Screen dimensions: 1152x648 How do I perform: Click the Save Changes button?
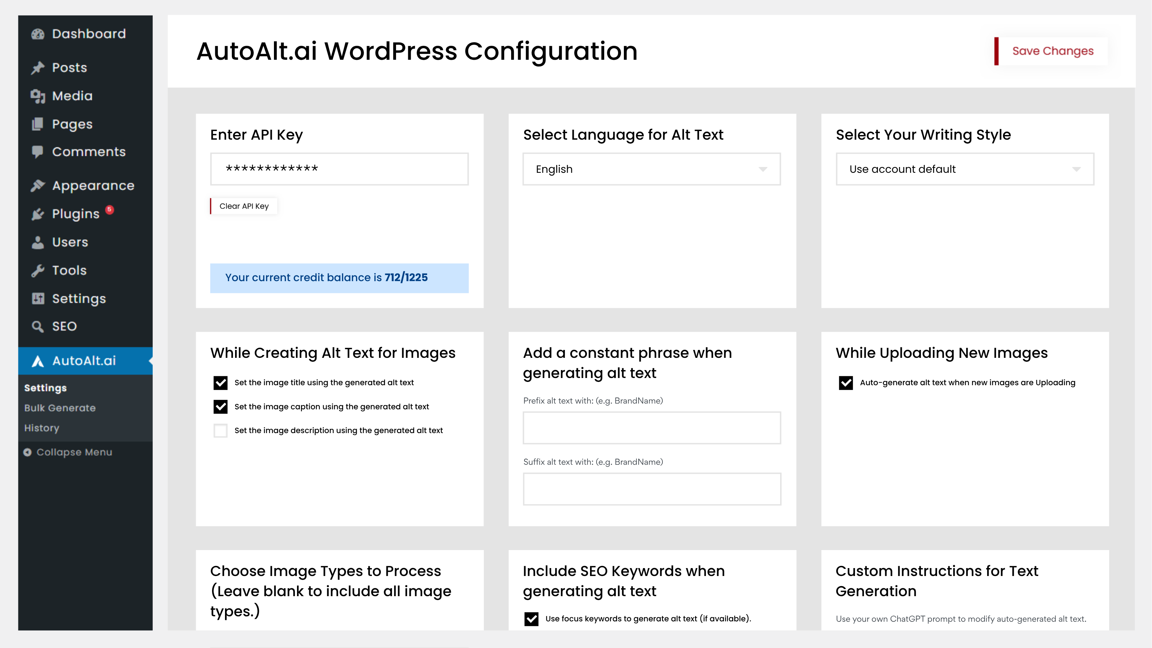1052,51
